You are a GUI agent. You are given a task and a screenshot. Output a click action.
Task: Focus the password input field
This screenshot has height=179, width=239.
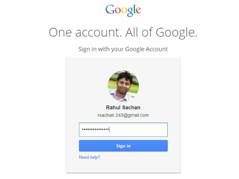123,130
